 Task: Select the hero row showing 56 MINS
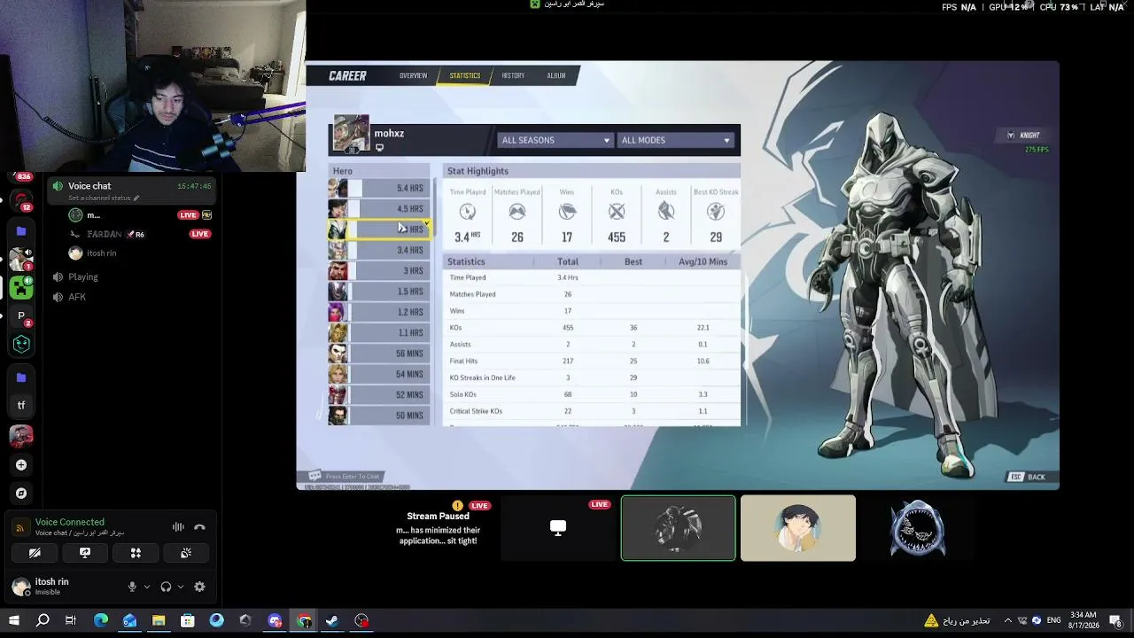click(379, 354)
